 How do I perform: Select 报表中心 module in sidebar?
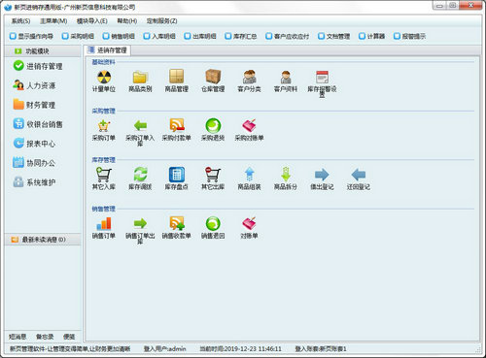(34, 144)
